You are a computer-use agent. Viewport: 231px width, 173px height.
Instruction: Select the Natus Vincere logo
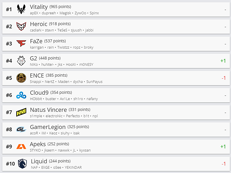point(21,112)
